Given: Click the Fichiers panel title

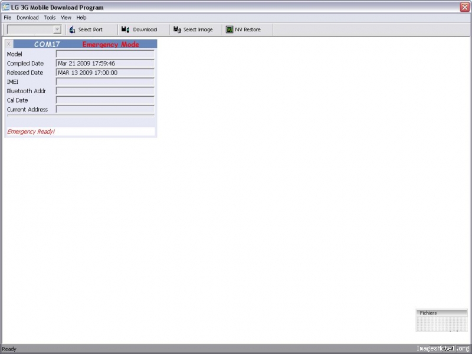Looking at the screenshot, I should click(x=428, y=313).
